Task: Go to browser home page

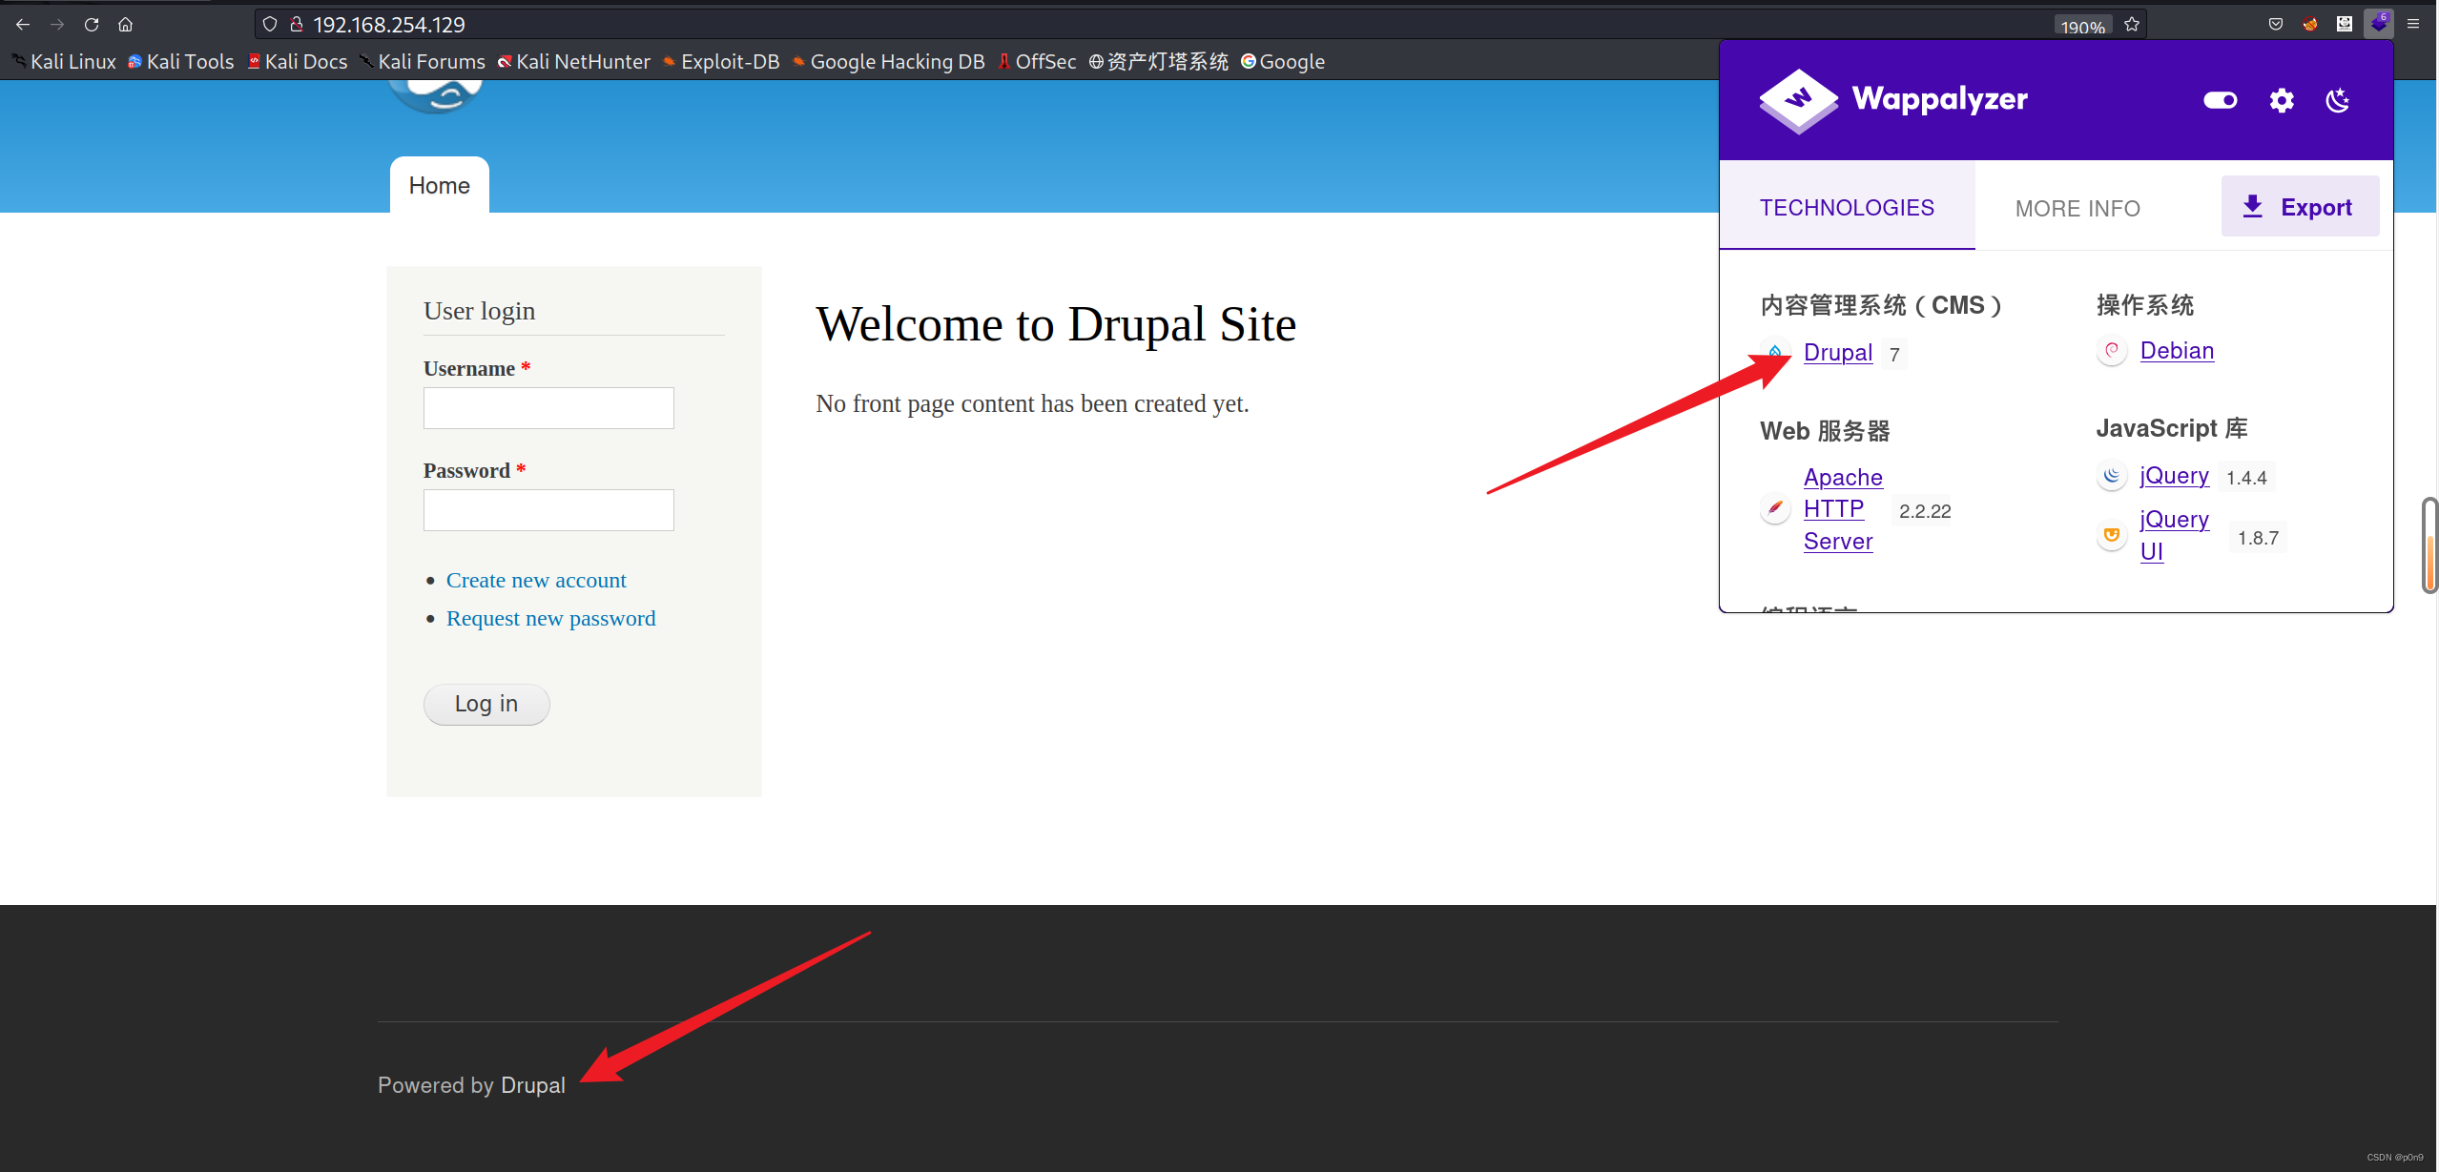Action: 125,25
